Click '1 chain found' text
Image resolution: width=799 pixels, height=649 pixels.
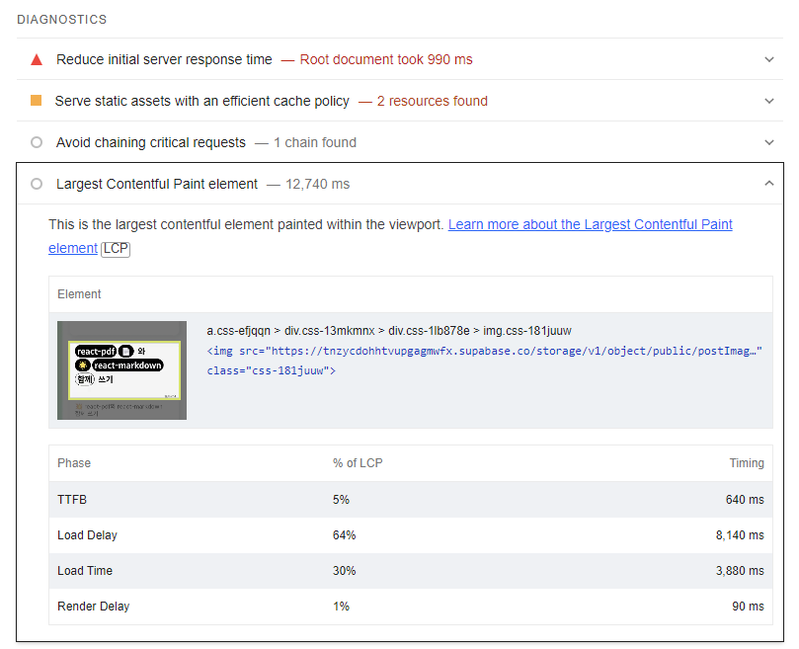(315, 142)
